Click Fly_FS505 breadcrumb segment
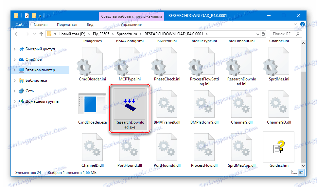 point(101,34)
